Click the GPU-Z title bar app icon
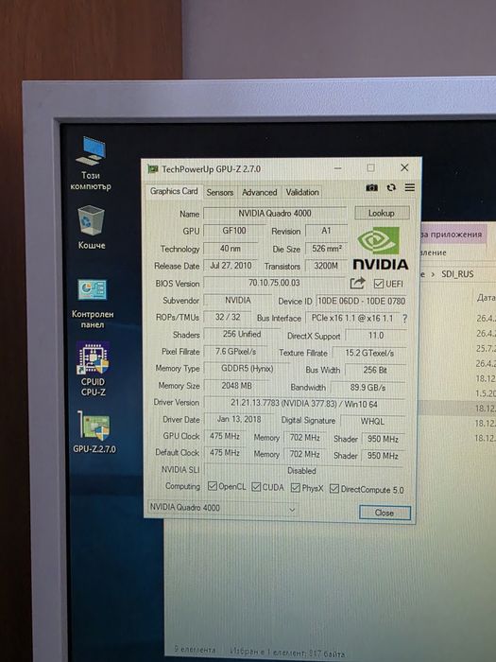 [152, 169]
